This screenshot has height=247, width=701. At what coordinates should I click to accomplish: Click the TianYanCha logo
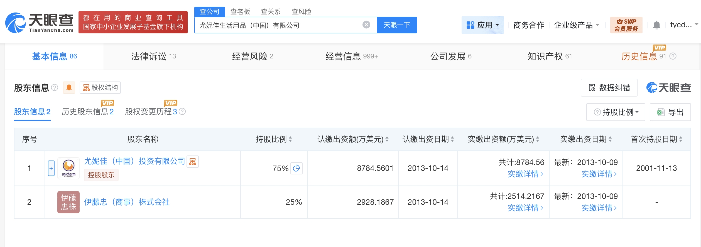[39, 23]
